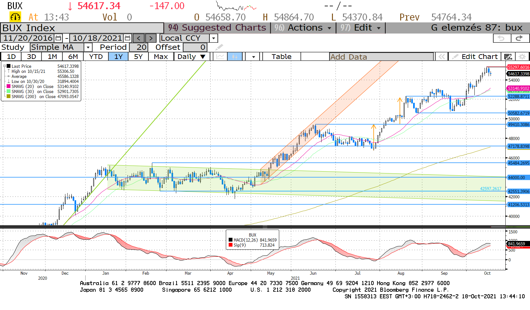The height and width of the screenshot is (310, 530).
Task: Click the 54617.3398 last price axis label
Action: coord(518,74)
